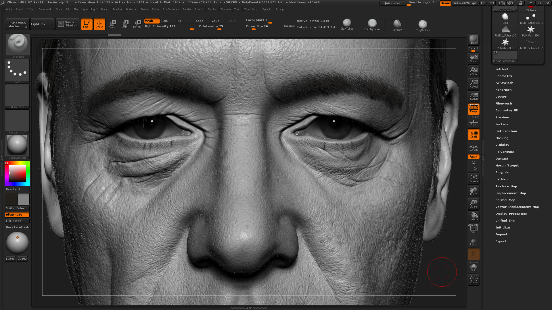552x310 pixels.
Task: Open the Preferences menu
Action: [171, 9]
